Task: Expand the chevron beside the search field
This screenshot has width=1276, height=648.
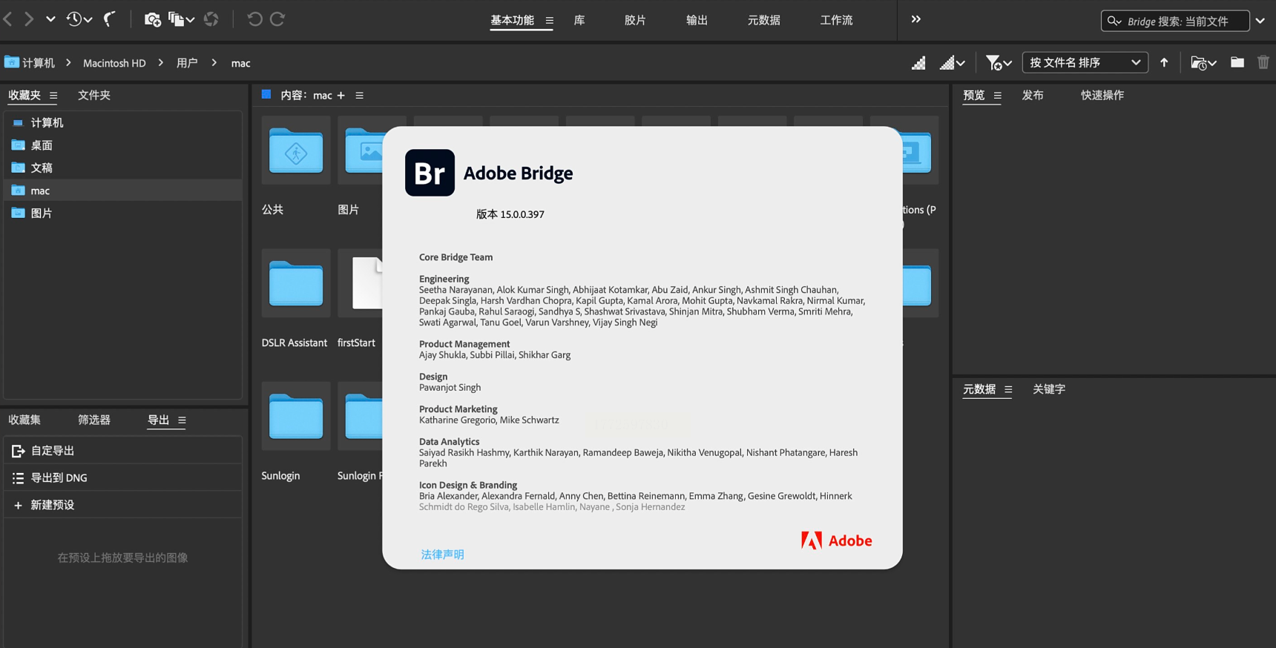Action: (x=1260, y=21)
